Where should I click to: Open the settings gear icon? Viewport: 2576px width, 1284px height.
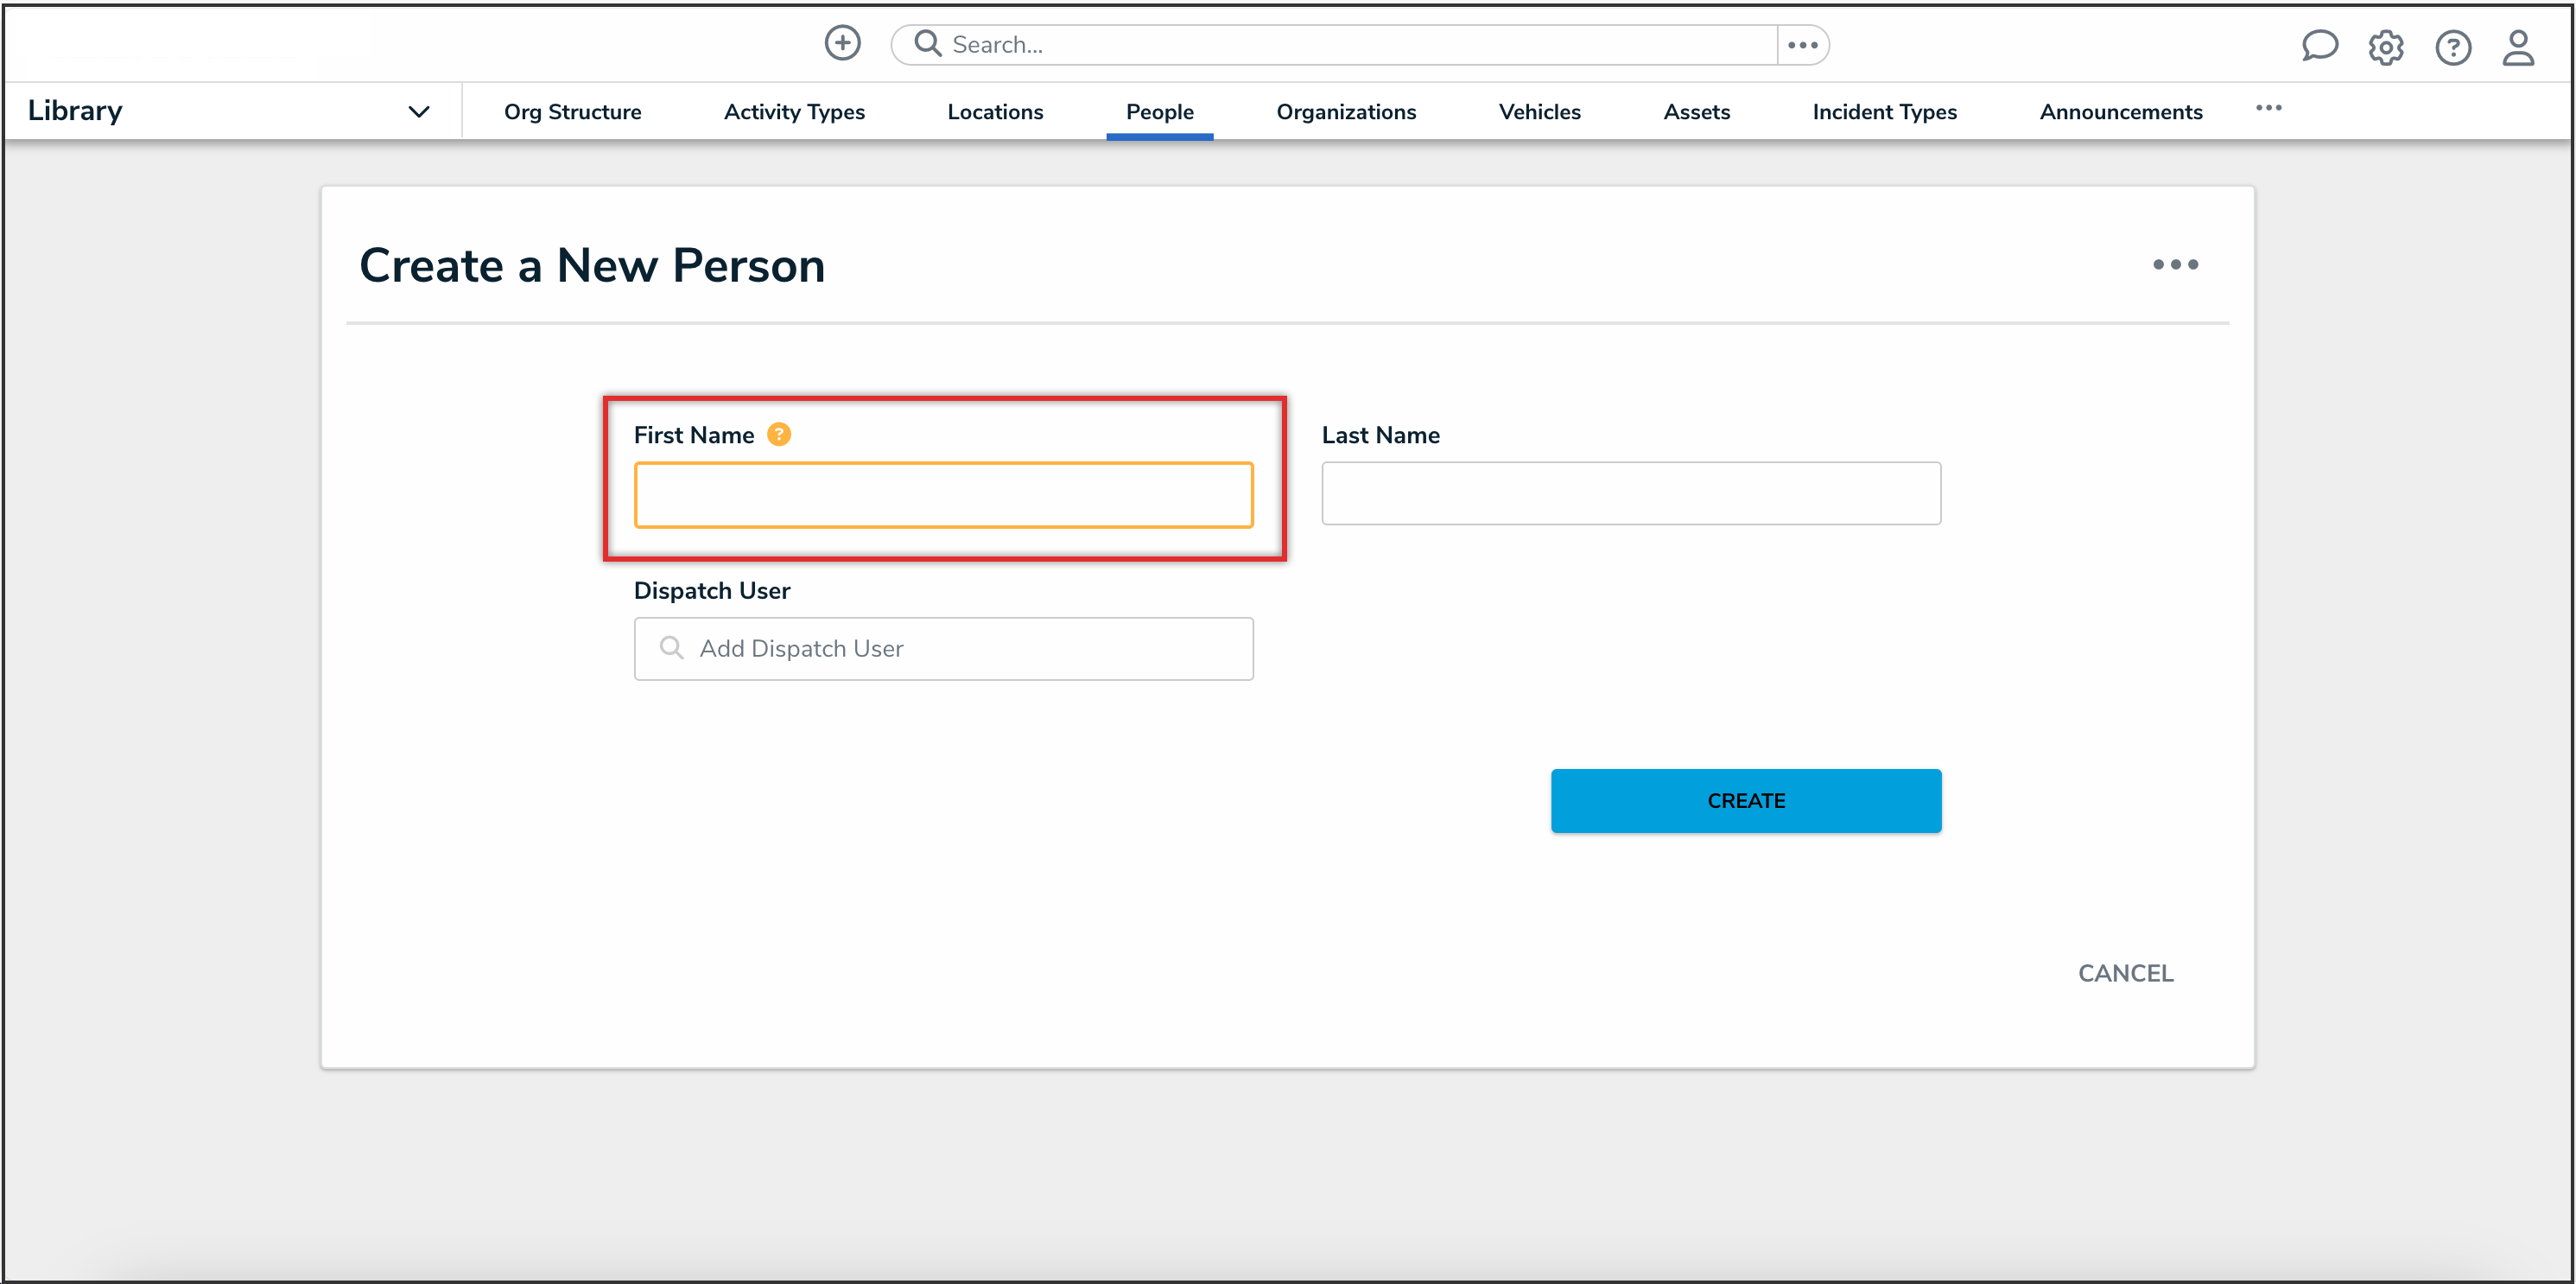(2385, 47)
